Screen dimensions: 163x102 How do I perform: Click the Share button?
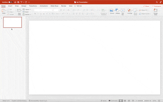(146, 6)
